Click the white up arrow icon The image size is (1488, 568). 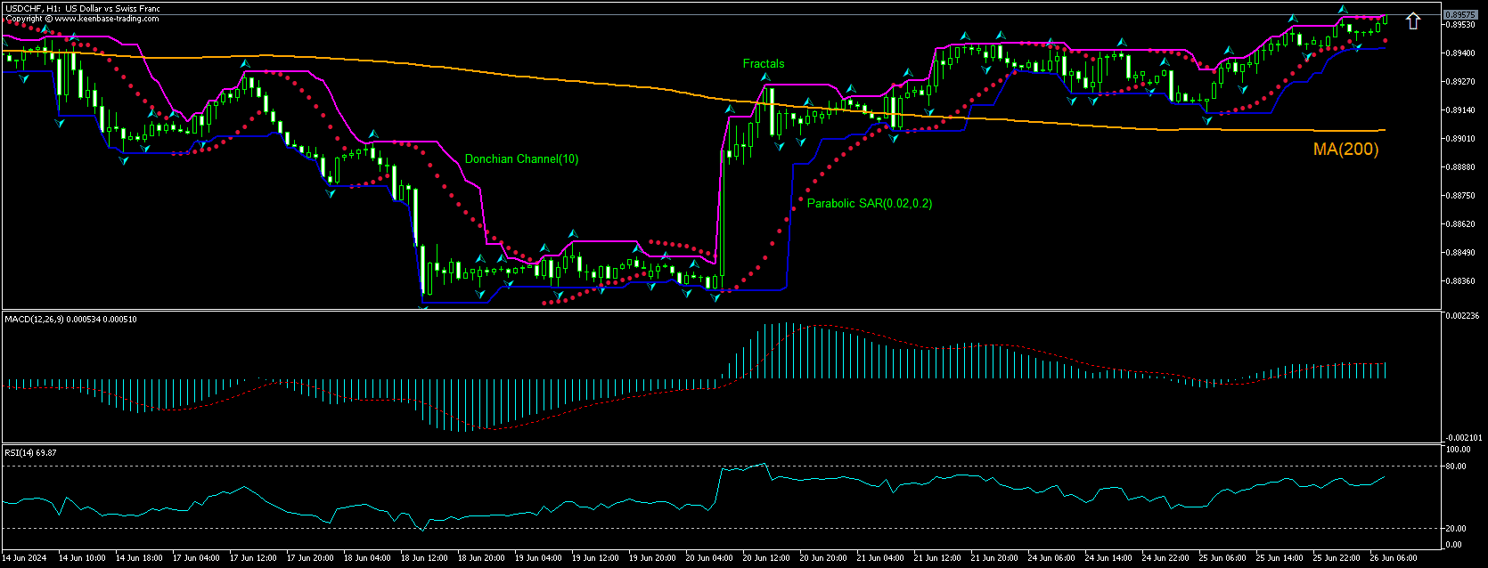[x=1413, y=20]
